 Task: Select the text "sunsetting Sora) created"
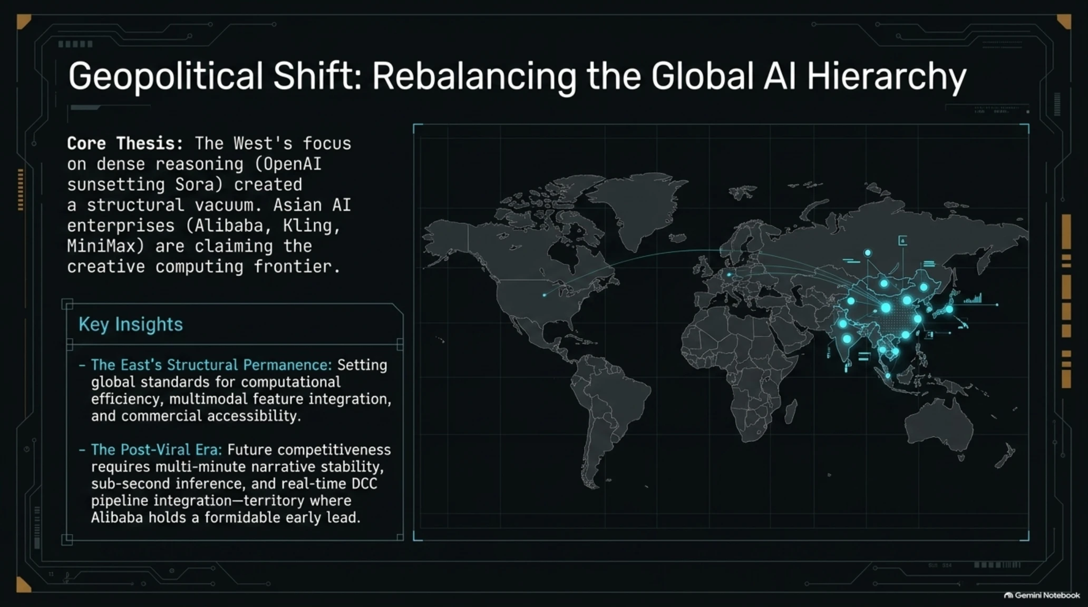pyautogui.click(x=184, y=184)
